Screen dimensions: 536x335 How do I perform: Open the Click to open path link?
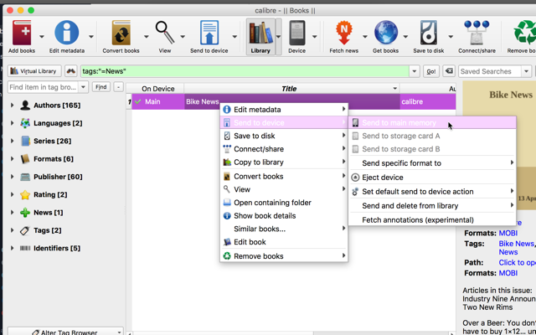(x=518, y=262)
